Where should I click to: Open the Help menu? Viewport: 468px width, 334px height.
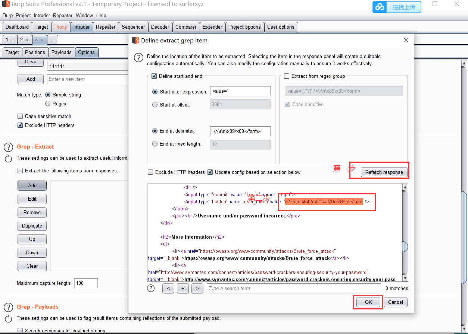pos(101,16)
